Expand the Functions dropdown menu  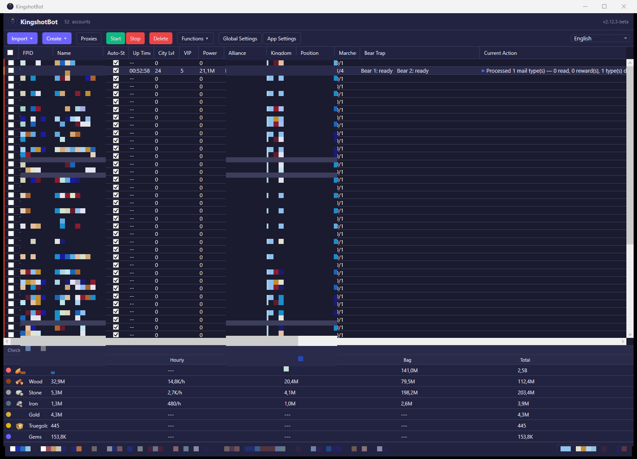coord(195,38)
